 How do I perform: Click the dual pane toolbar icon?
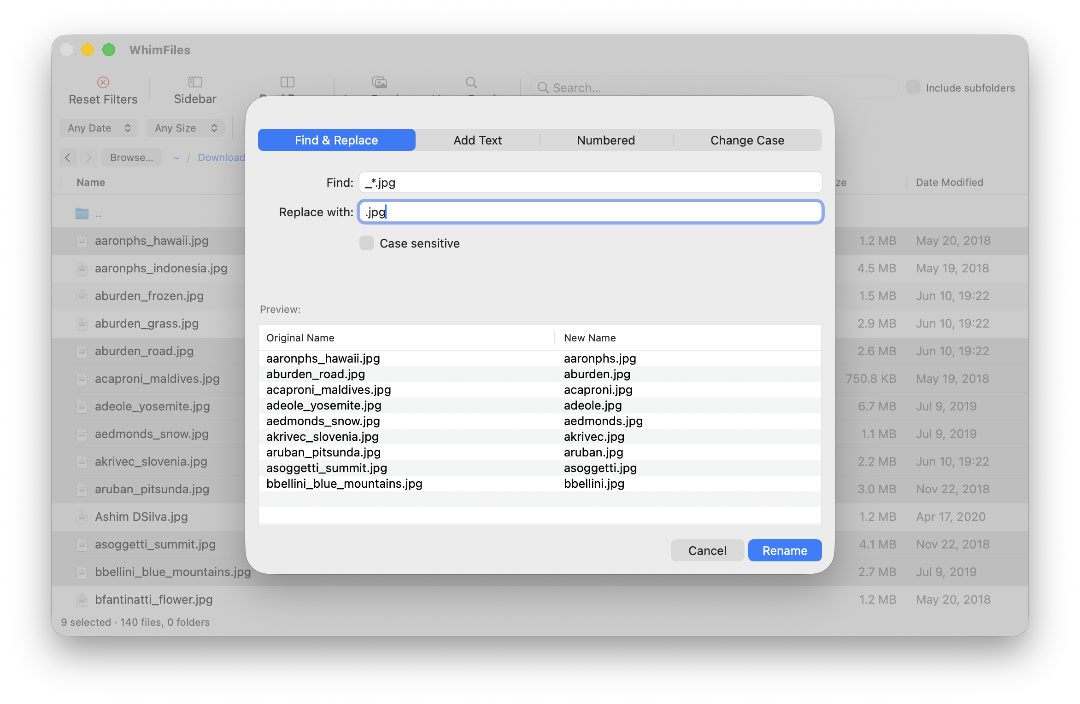coord(288,82)
